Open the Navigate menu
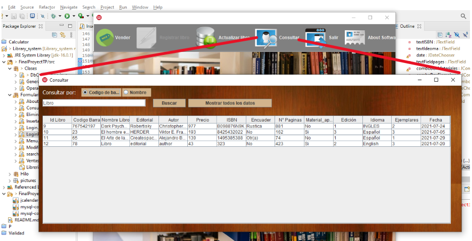Image resolution: width=472 pixels, height=241 pixels. [69, 7]
